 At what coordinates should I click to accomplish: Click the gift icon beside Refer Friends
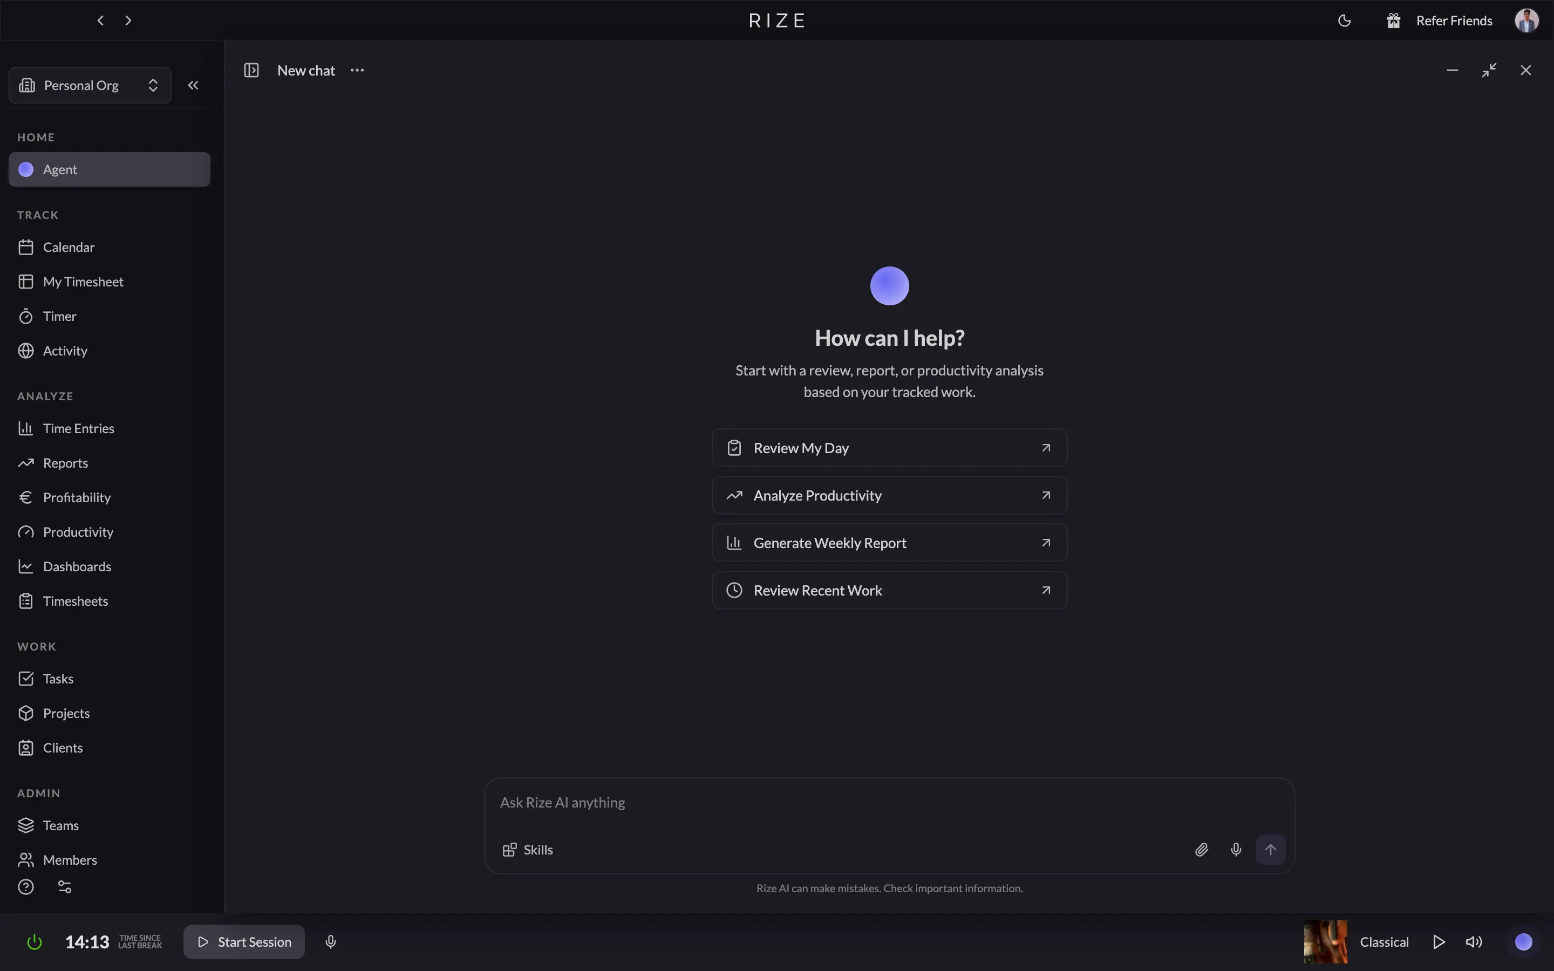point(1393,20)
